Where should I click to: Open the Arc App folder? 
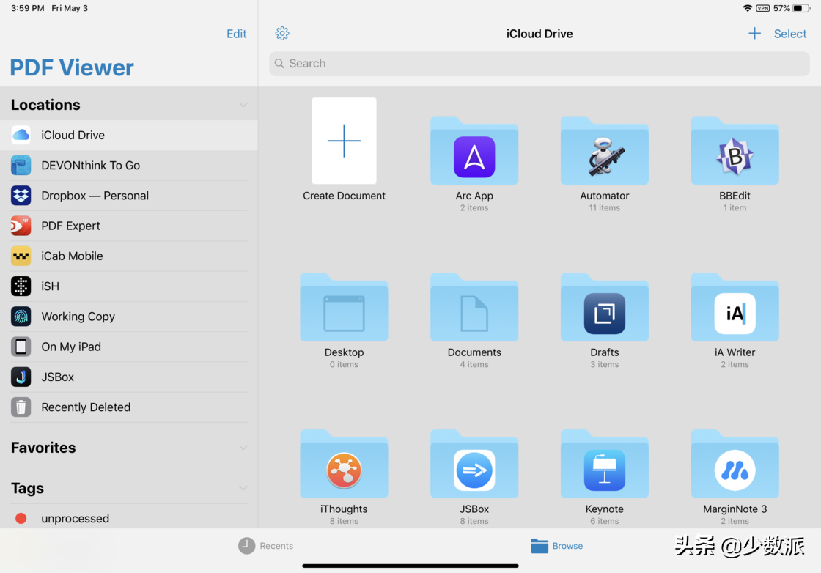pos(474,151)
